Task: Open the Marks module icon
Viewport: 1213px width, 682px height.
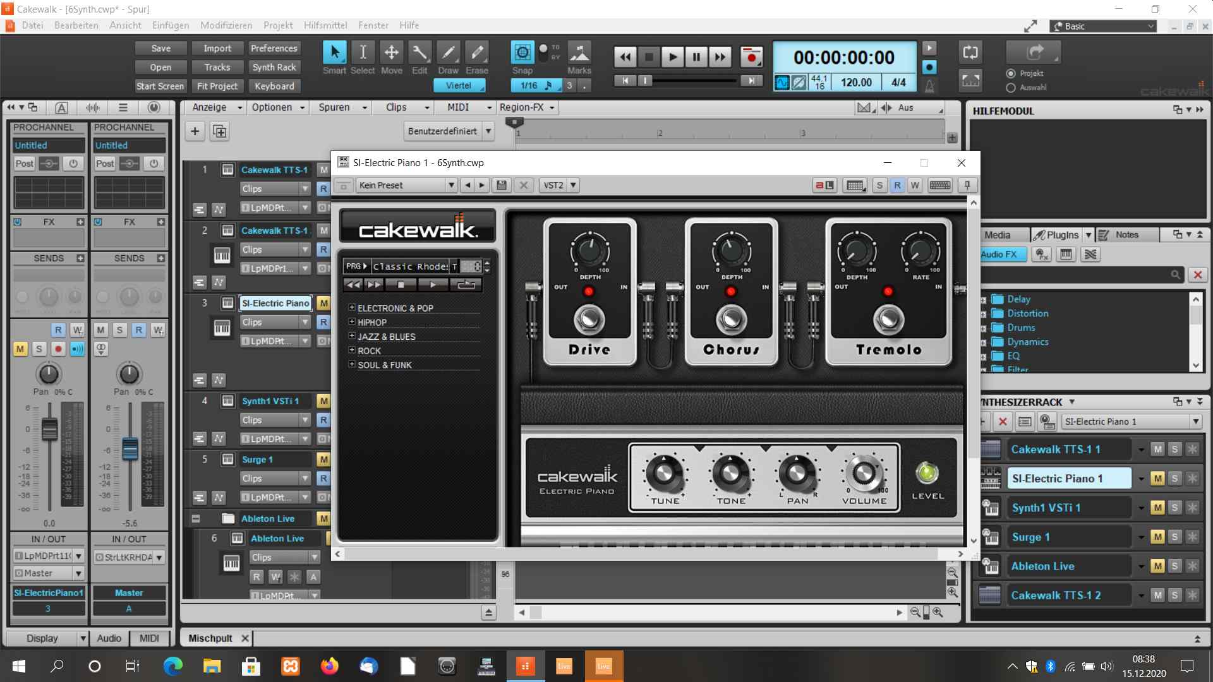Action: tap(579, 52)
